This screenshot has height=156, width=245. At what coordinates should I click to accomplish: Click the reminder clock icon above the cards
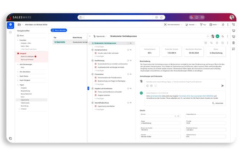[206, 43]
